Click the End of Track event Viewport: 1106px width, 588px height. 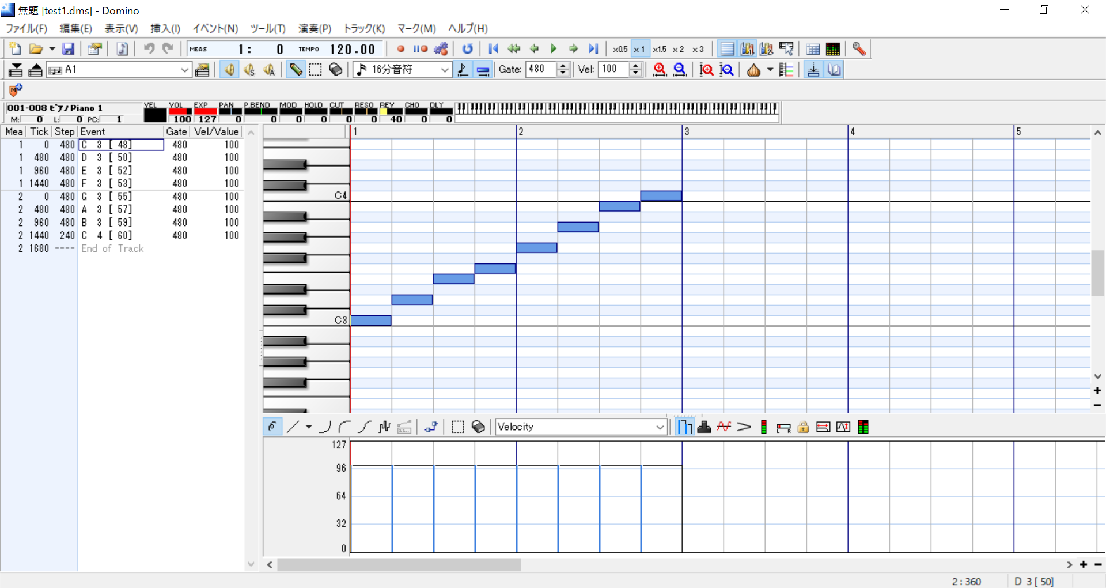pyautogui.click(x=112, y=248)
